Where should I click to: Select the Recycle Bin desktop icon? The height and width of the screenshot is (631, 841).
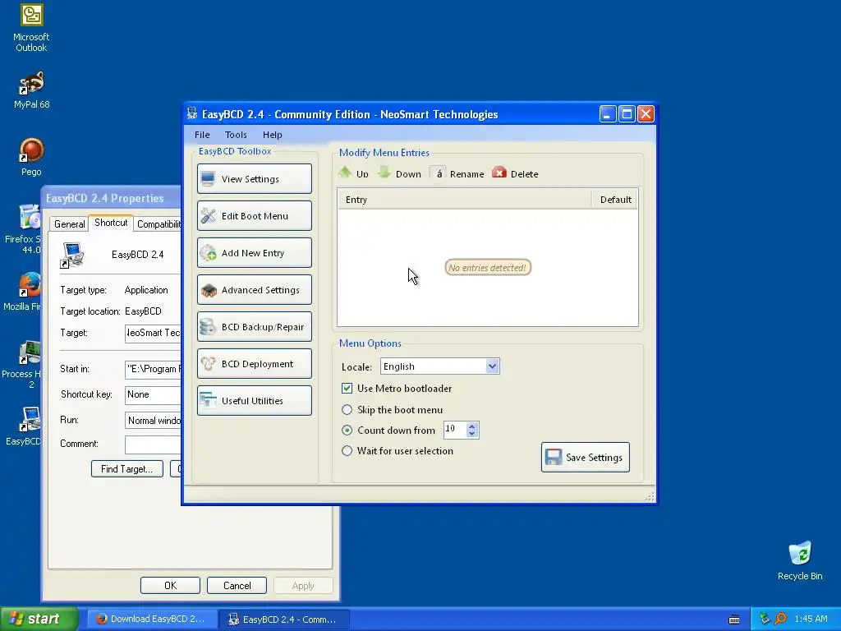pyautogui.click(x=800, y=560)
